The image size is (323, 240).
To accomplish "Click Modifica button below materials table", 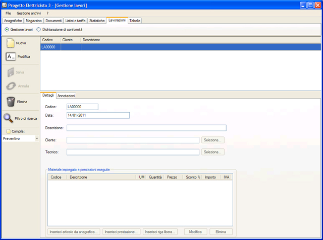I will pos(195,232).
